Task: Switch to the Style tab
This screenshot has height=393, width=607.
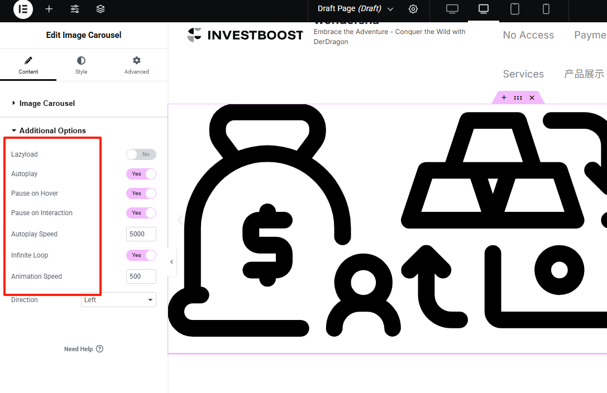Action: click(81, 65)
